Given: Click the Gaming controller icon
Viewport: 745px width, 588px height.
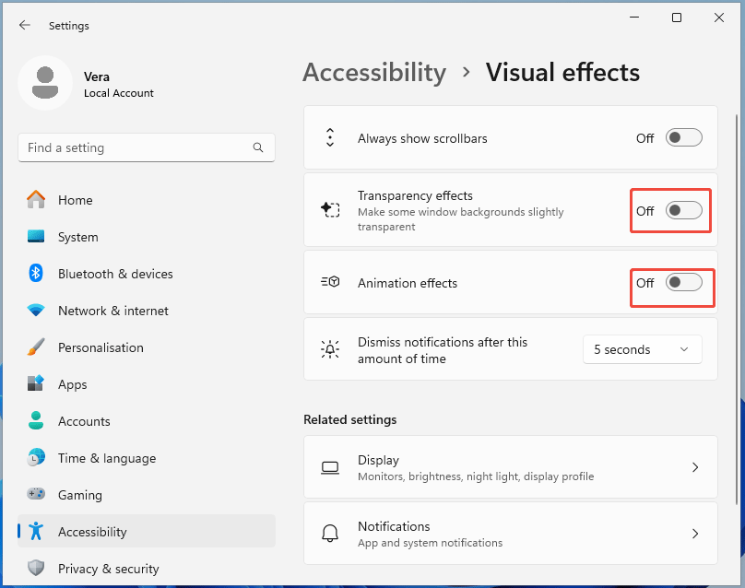Looking at the screenshot, I should (x=36, y=495).
